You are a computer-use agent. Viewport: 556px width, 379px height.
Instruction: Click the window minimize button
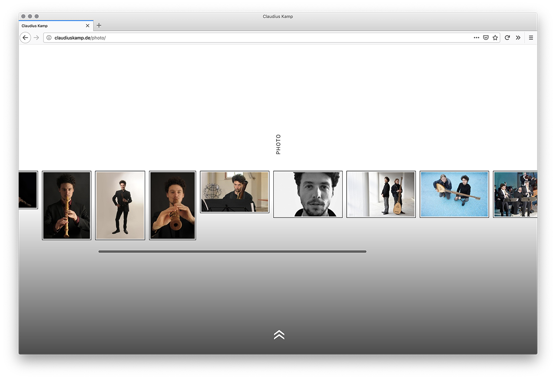pos(30,16)
